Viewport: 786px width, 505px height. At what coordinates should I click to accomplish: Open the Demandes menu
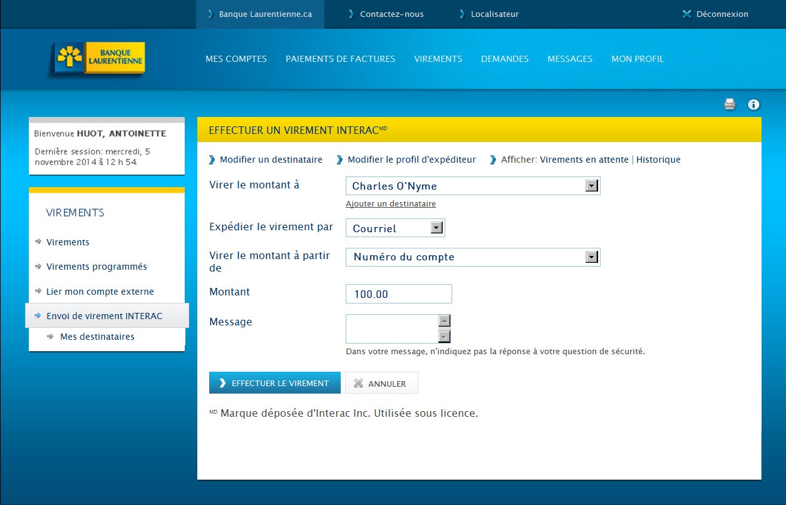(x=505, y=59)
